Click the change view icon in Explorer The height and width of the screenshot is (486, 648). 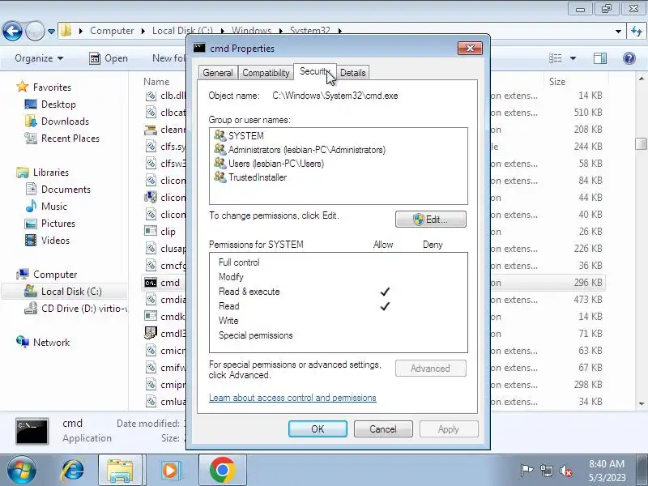[x=555, y=58]
